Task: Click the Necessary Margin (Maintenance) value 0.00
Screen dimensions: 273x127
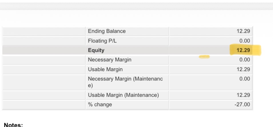Action: tap(245, 79)
